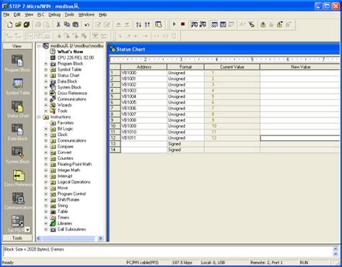Open System Block from the navigation bar

tap(17, 155)
